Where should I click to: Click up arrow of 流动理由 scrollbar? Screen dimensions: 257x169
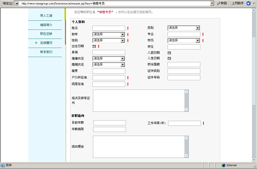pyautogui.click(x=186, y=138)
